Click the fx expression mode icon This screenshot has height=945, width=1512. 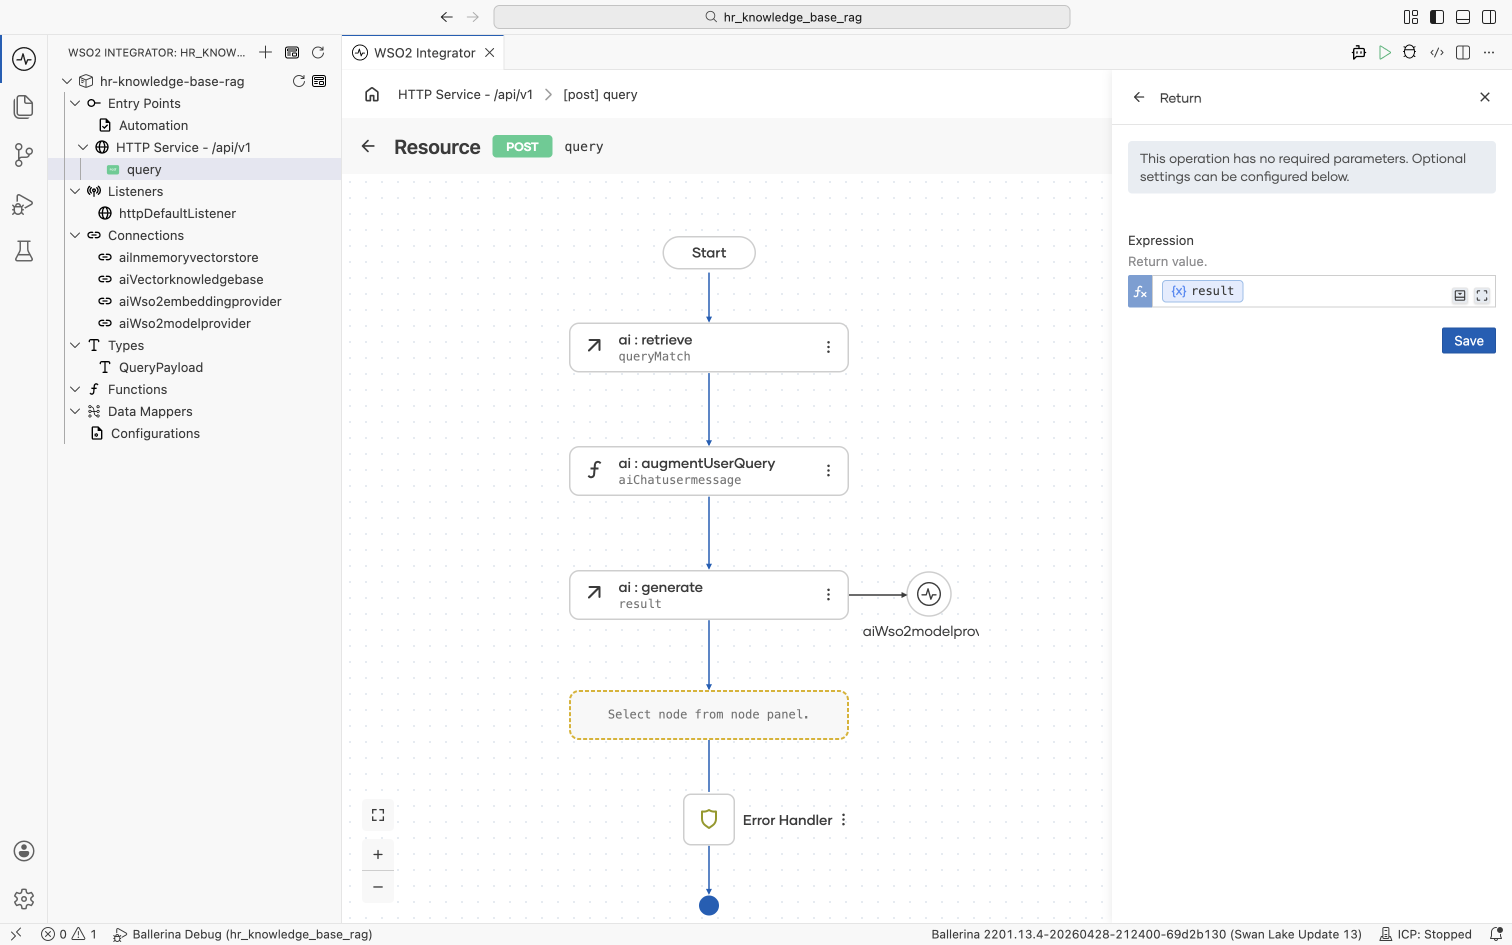[x=1140, y=291]
